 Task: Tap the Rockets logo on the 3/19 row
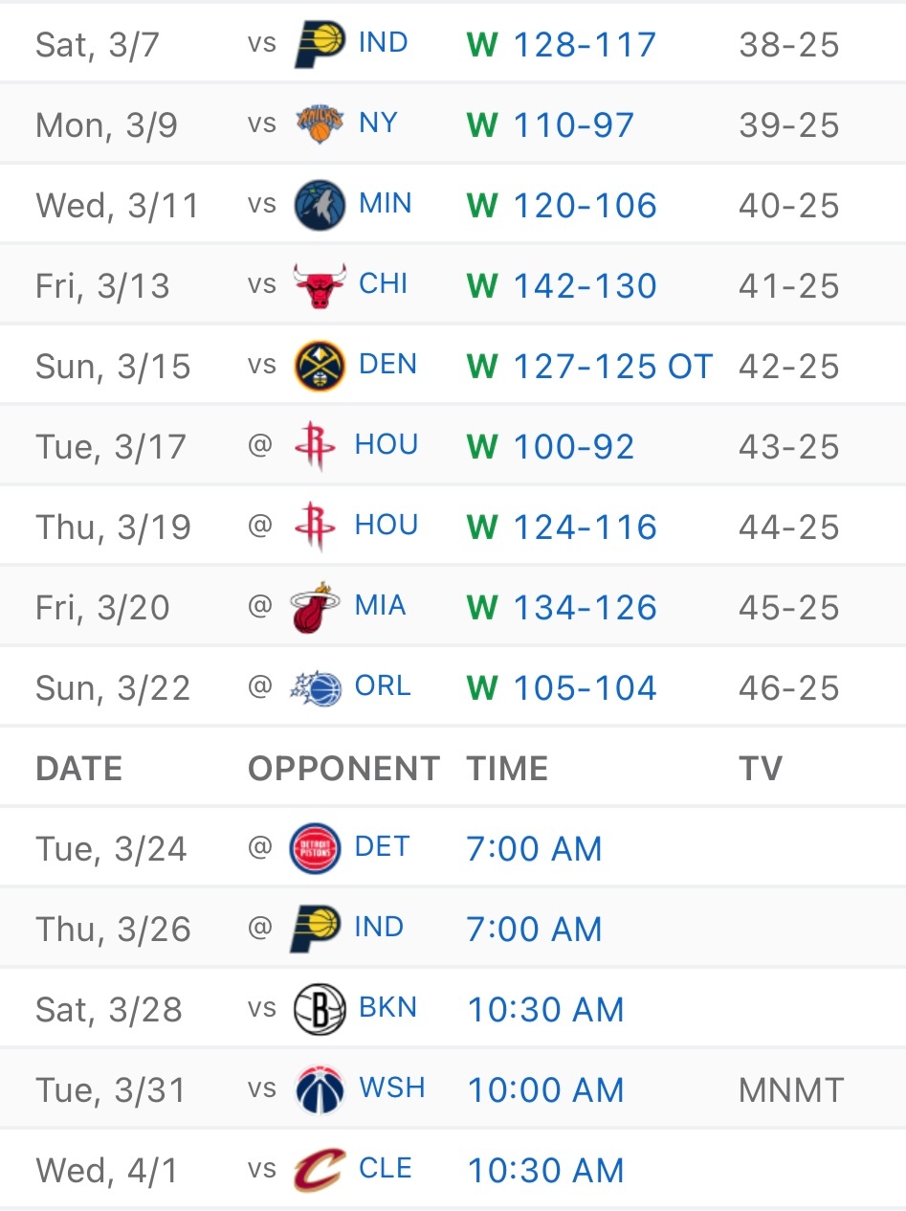[316, 527]
